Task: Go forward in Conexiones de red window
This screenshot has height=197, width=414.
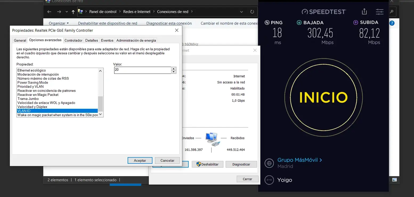Action: click(59, 12)
